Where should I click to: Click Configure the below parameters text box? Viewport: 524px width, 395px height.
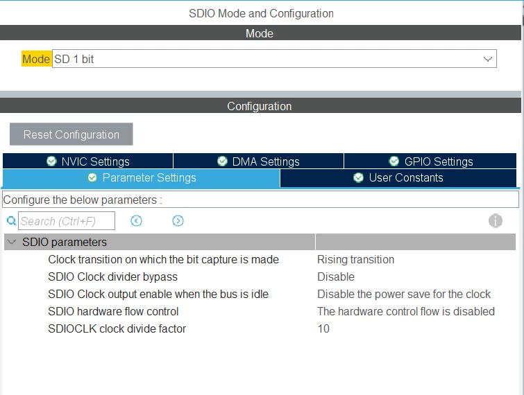pos(261,200)
